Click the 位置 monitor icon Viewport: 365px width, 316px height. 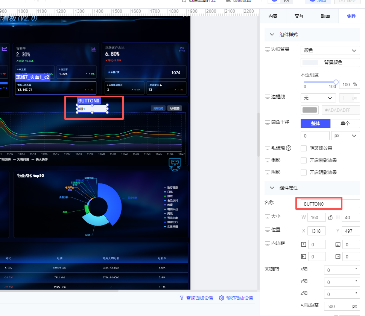point(268,230)
